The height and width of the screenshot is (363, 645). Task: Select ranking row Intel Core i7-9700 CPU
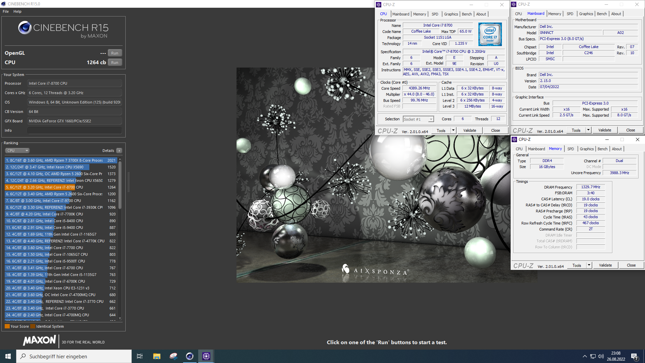click(61, 201)
